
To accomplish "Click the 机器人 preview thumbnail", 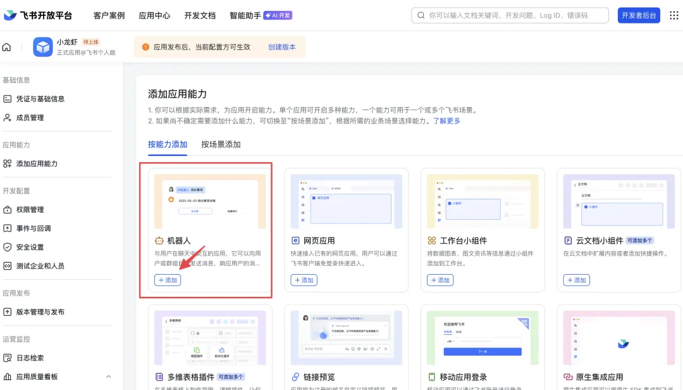I will (x=210, y=201).
